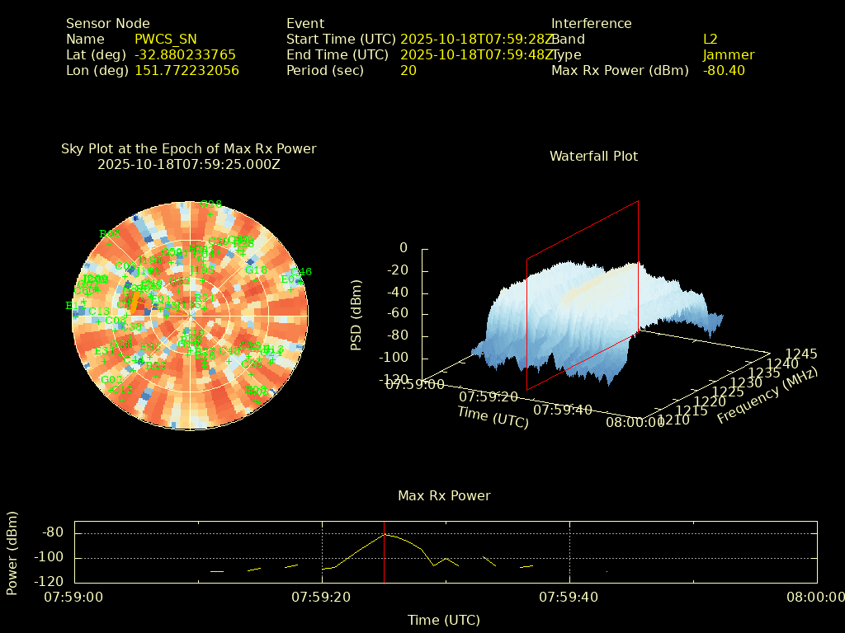This screenshot has height=633, width=845.
Task: Click peak of Max Rx Power curve
Action: point(385,534)
